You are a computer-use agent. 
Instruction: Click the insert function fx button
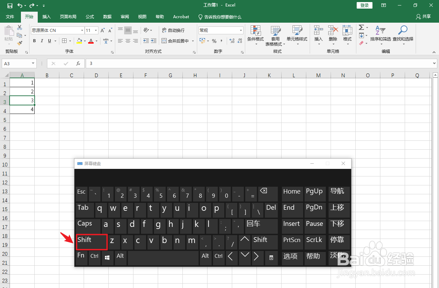click(x=78, y=64)
